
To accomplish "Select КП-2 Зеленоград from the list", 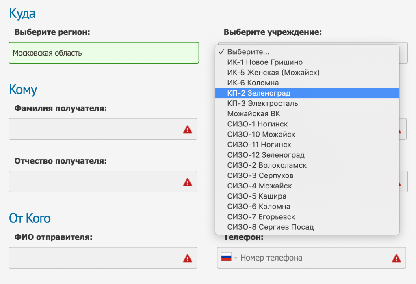I will [259, 93].
